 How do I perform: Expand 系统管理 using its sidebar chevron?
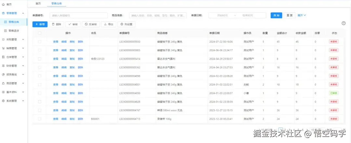coord(23,101)
